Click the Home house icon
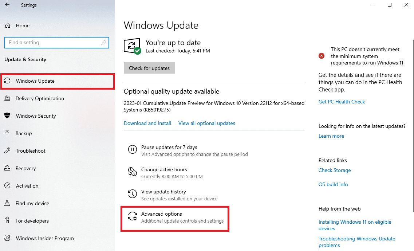Viewport: 414px width, 251px height. [x=8, y=26]
